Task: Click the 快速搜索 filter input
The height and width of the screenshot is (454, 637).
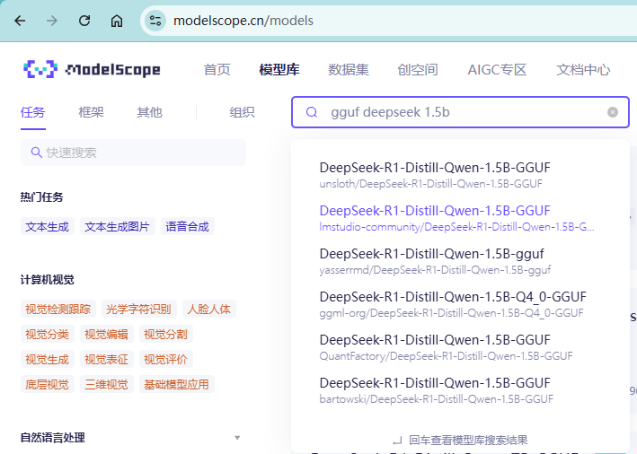Action: pos(133,153)
